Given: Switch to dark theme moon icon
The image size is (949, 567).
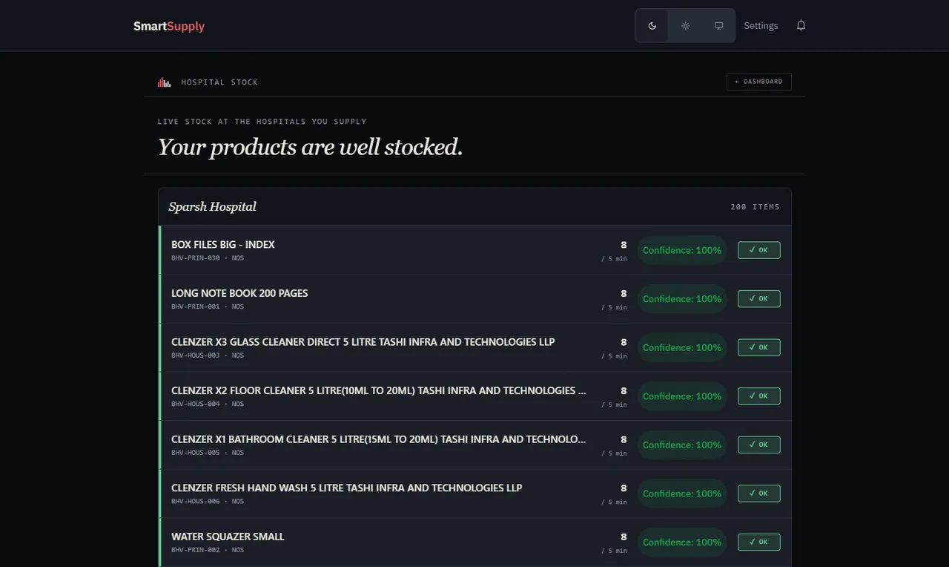Looking at the screenshot, I should click(652, 26).
